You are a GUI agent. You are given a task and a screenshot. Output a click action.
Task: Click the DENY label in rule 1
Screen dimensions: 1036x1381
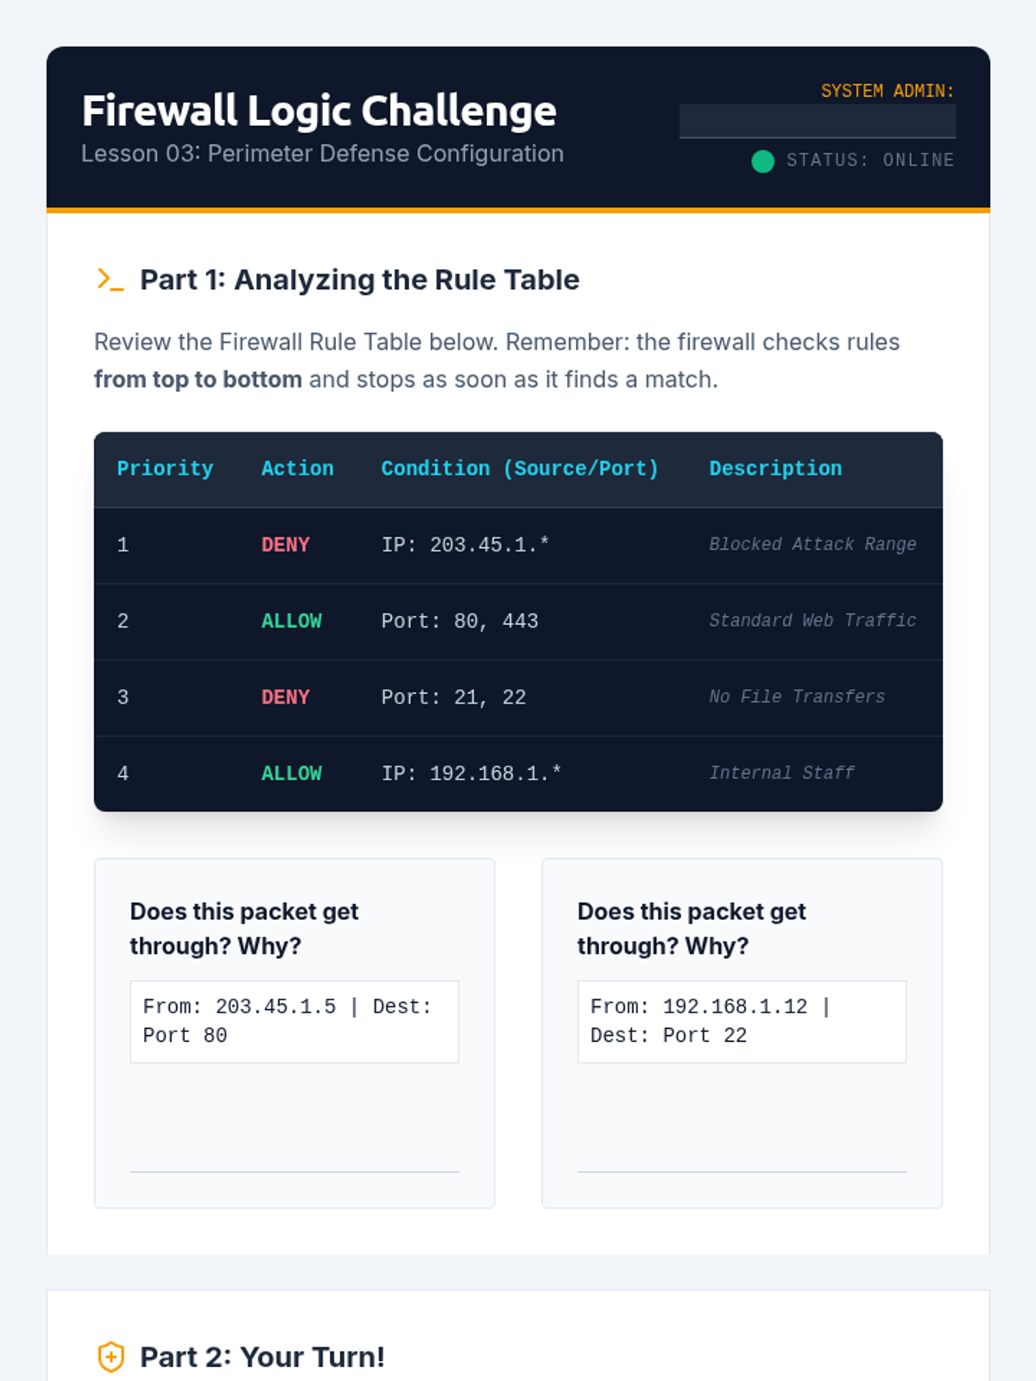[x=285, y=545]
